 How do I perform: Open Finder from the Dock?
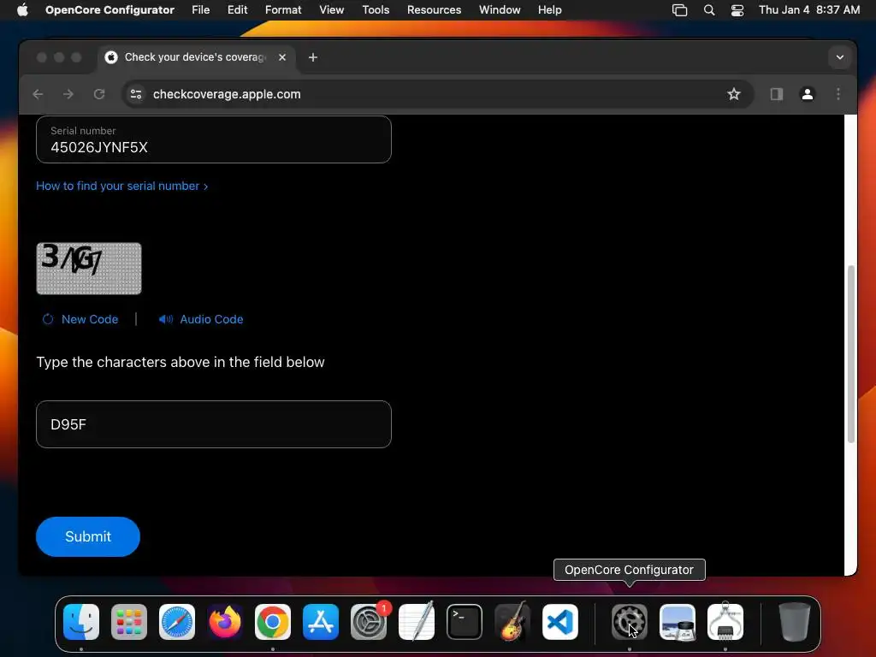pos(81,622)
